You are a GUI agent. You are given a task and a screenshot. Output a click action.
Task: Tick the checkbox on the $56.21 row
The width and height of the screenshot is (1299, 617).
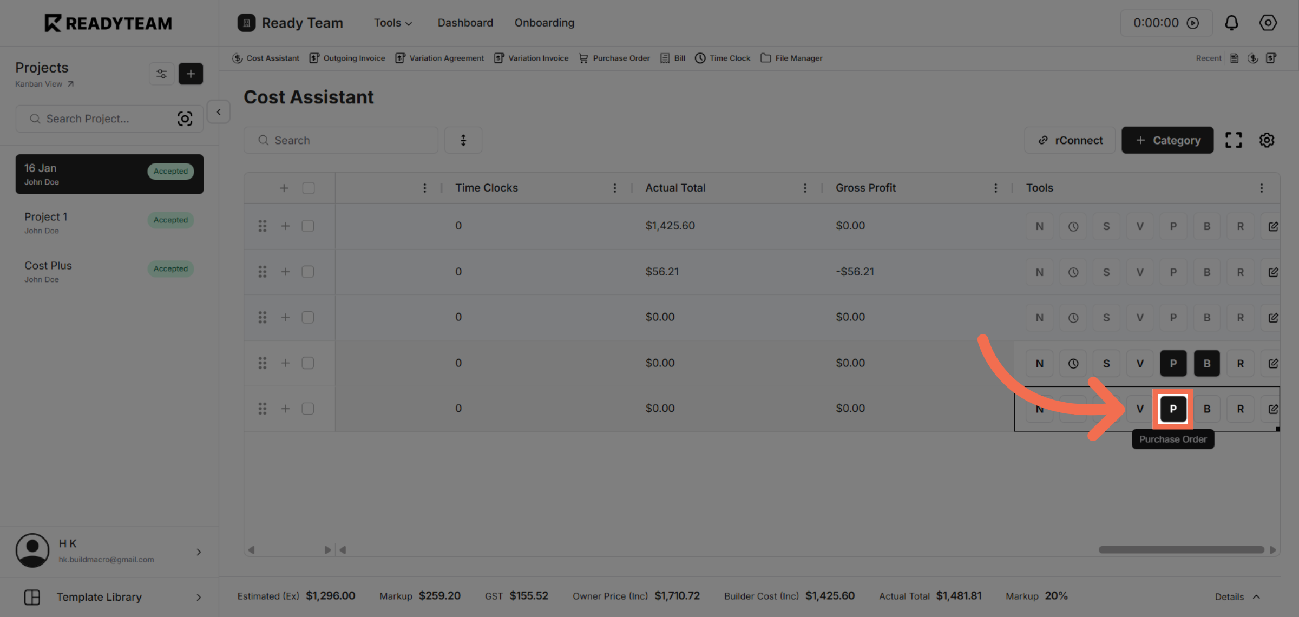308,272
